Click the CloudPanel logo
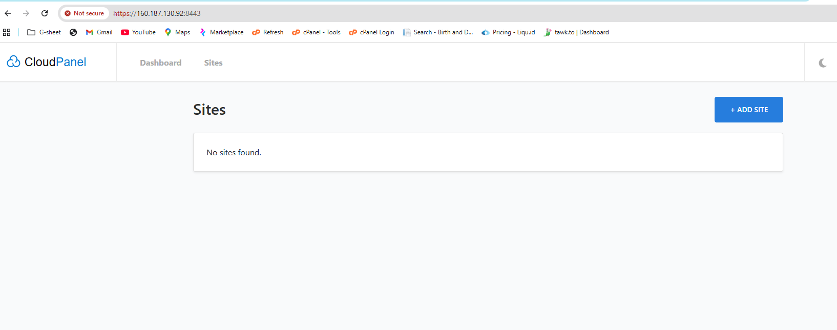The image size is (837, 330). (x=47, y=62)
